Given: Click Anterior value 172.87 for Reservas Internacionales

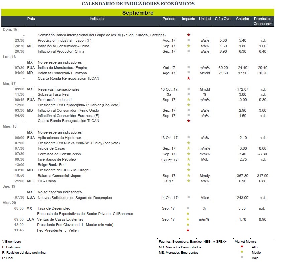Looking at the screenshot, I should (x=242, y=89).
